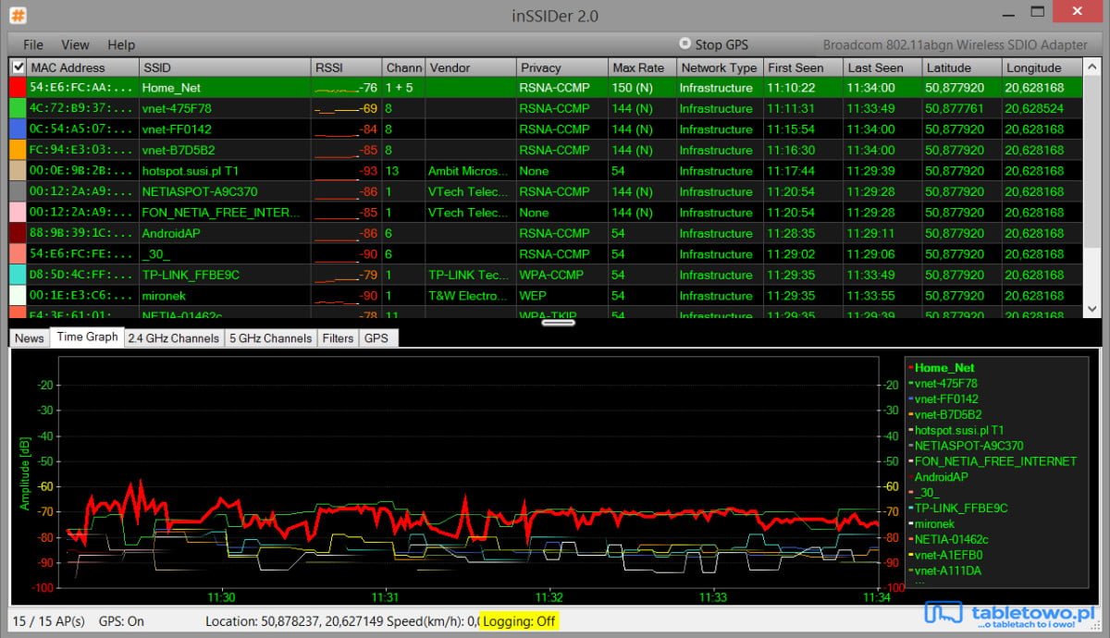
Task: Sort by the Max Rate column header
Action: point(642,67)
